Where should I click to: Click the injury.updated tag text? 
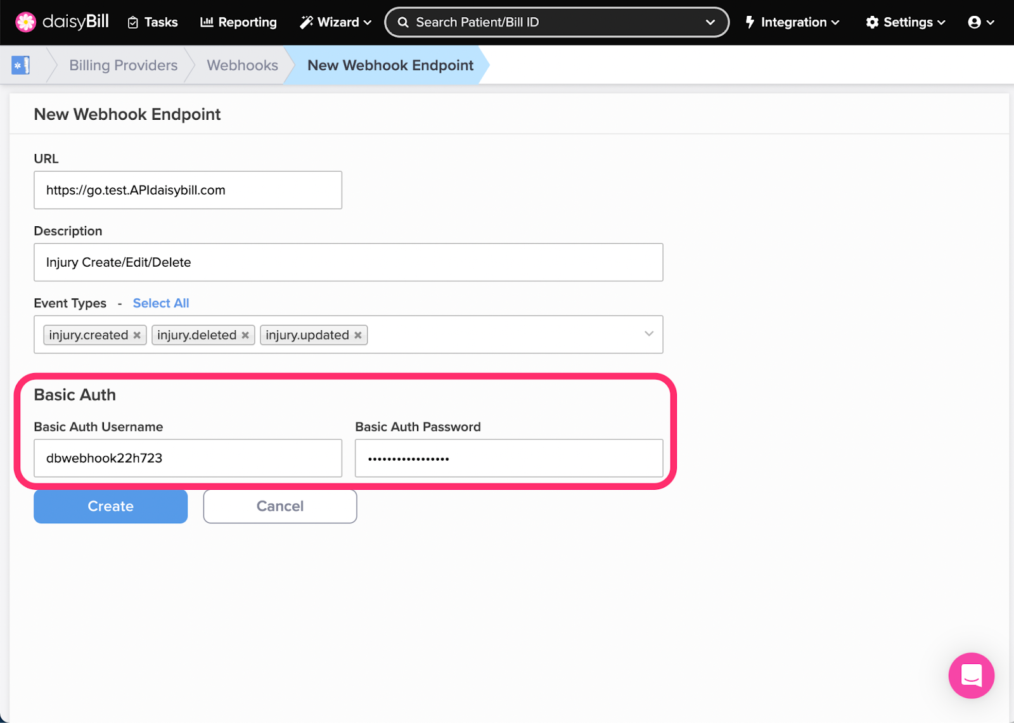307,335
